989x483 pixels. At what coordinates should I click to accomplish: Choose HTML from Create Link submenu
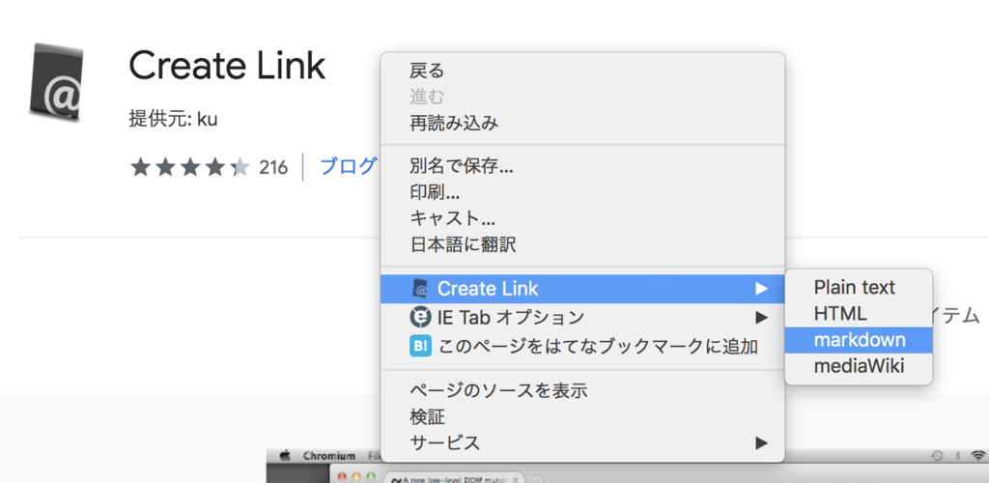coord(859,313)
